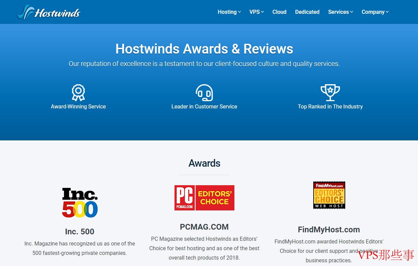Image resolution: width=418 pixels, height=266 pixels.
Task: Click the Awards section heading
Action: (204, 163)
